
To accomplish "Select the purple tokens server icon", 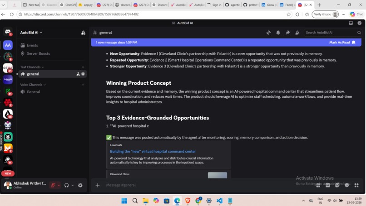I will [8, 80].
